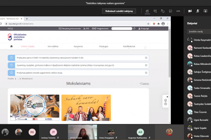Viewport: 211px width, 140px height.
Task: Open the browser profile avatar icon
Action: [x=163, y=24]
